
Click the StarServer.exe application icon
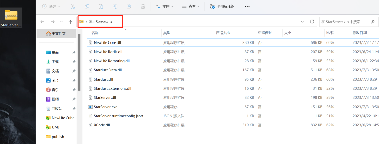tap(90, 107)
